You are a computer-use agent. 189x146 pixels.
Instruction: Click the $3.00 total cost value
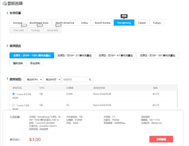(35, 140)
